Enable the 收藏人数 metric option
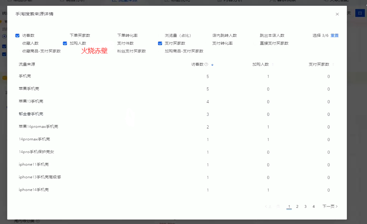 click(30, 43)
